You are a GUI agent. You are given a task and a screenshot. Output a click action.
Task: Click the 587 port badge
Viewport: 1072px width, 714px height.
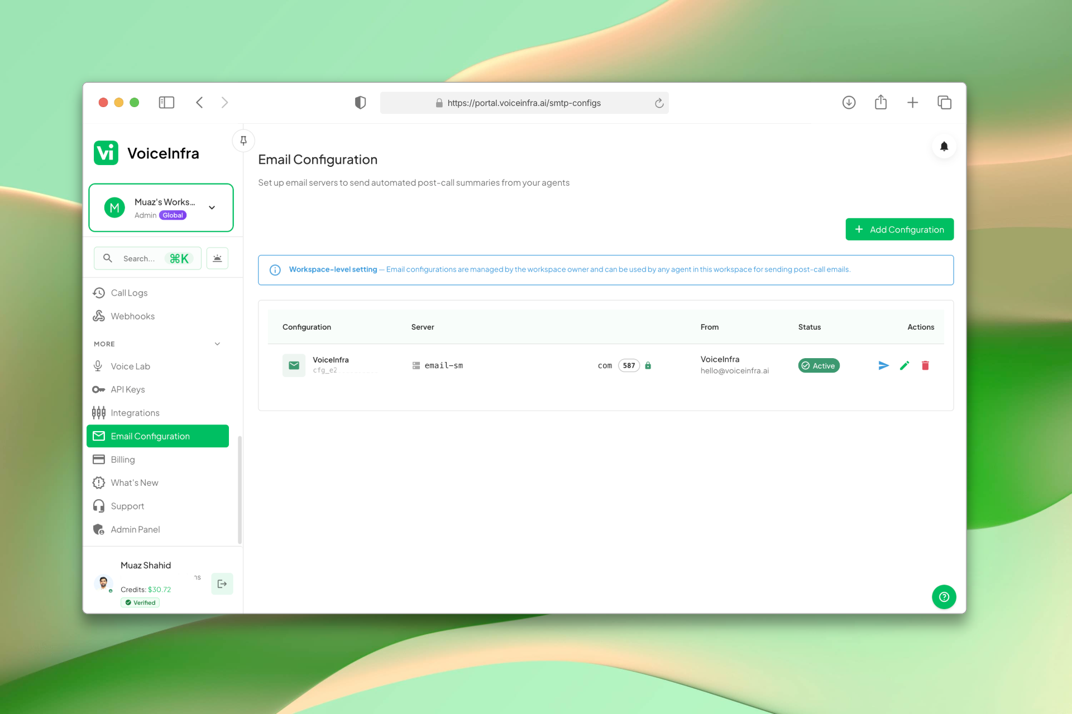tap(629, 365)
